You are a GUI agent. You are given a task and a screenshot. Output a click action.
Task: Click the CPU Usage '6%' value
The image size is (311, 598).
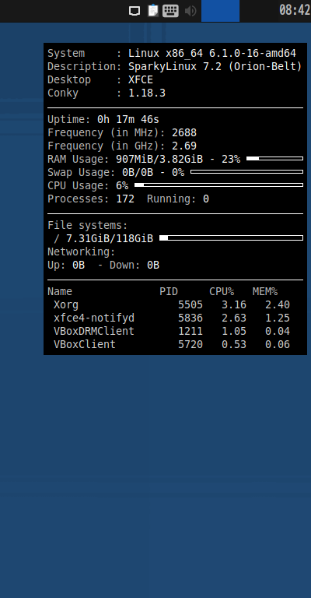click(x=122, y=186)
